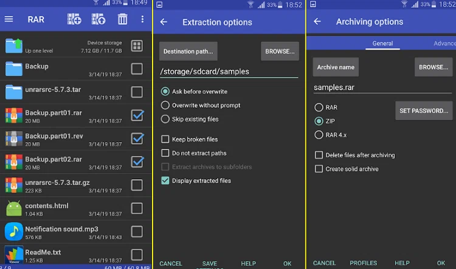
Task: Select the RAR 4.x format option
Action: pos(319,135)
